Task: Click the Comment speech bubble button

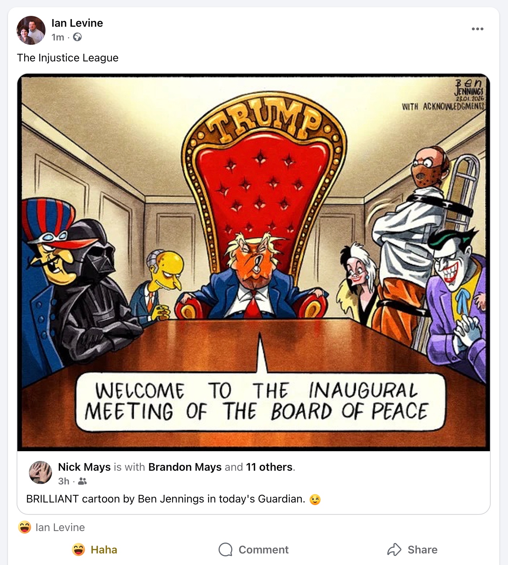Action: click(x=254, y=550)
